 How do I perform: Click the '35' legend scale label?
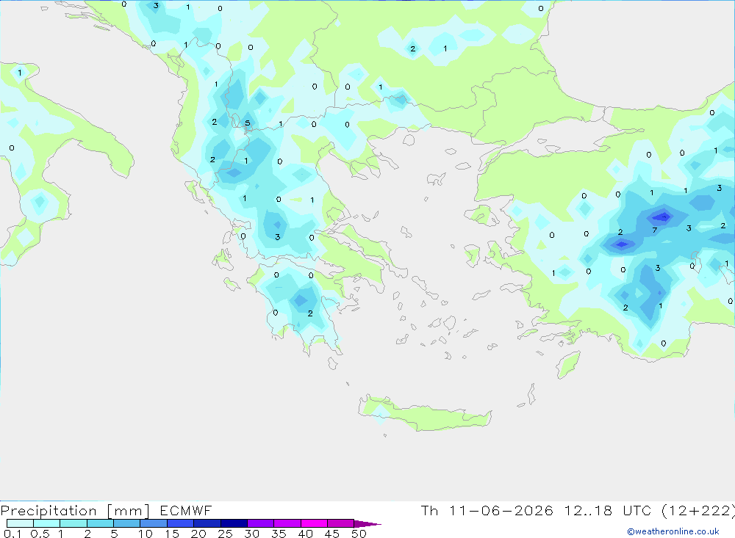click(x=279, y=534)
